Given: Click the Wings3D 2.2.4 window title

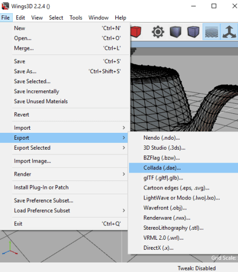Looking at the screenshot, I should (31, 6).
